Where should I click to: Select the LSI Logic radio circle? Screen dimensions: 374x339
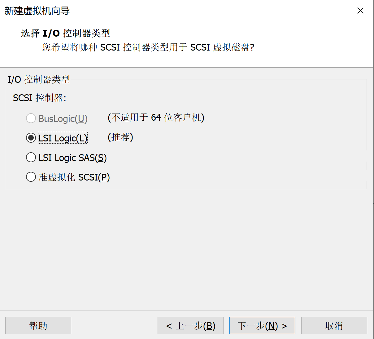click(31, 138)
